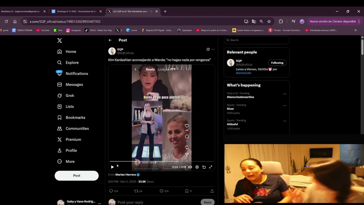This screenshot has width=364, height=205.
Task: Open video settings gear
Action: point(197,167)
